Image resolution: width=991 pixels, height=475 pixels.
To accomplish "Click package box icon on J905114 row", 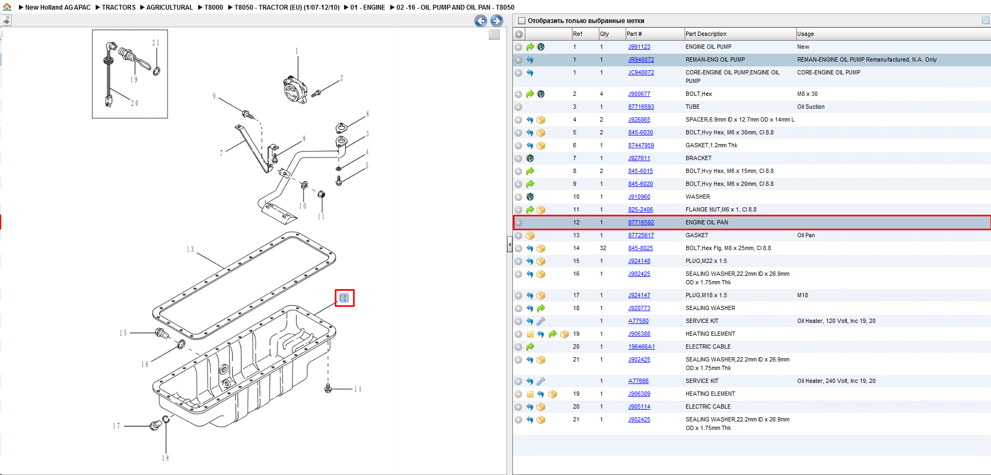I will (x=541, y=407).
